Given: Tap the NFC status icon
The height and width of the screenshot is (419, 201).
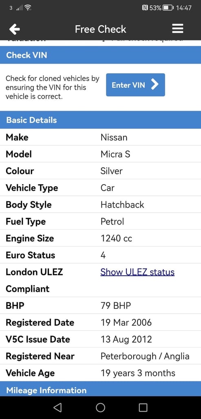Looking at the screenshot, I should (146, 8).
